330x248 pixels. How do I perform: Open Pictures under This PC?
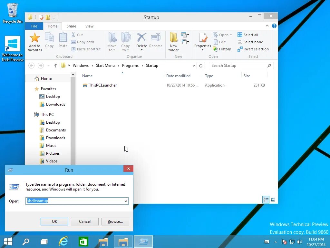(50, 153)
